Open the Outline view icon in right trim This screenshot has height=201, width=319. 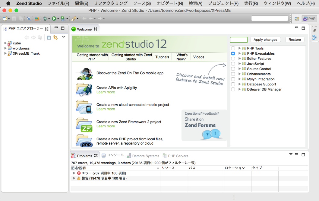pos(314,37)
